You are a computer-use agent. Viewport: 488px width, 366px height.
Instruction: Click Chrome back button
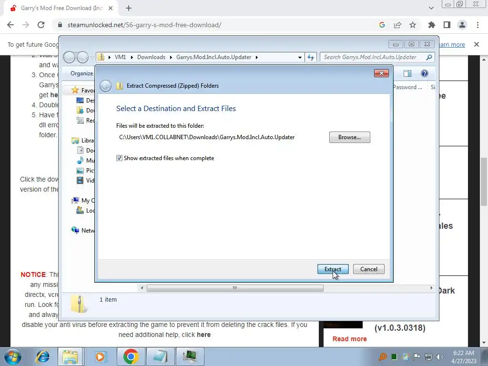pos(10,25)
